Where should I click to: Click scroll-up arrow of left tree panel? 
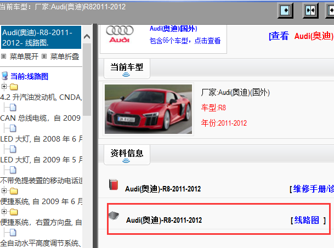point(87,37)
